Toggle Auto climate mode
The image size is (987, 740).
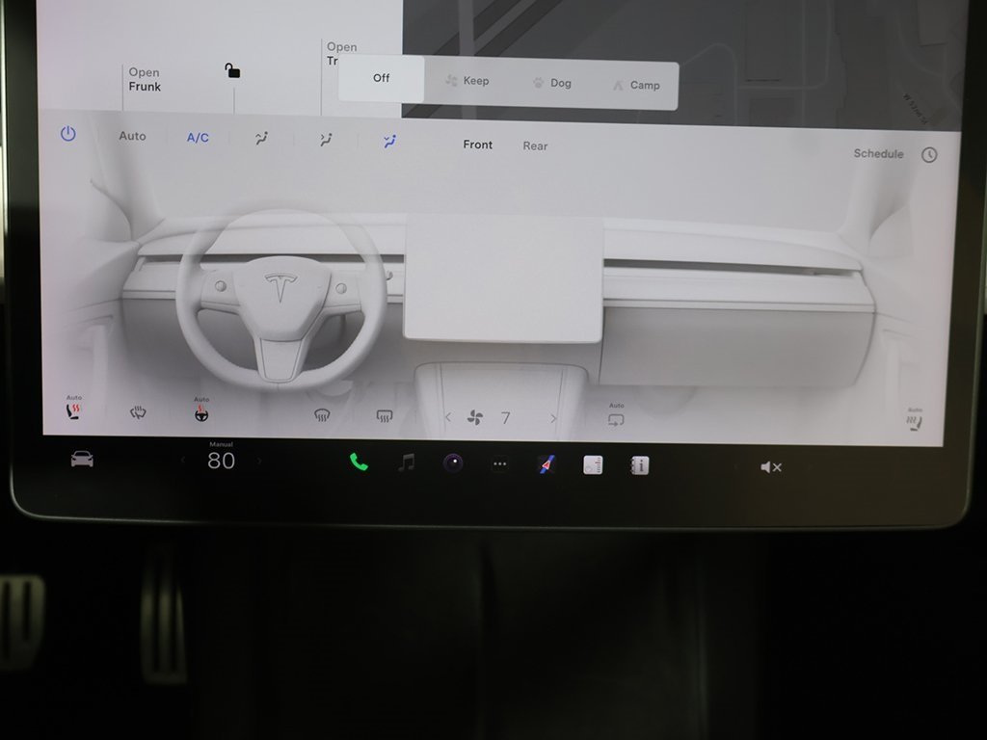click(132, 136)
